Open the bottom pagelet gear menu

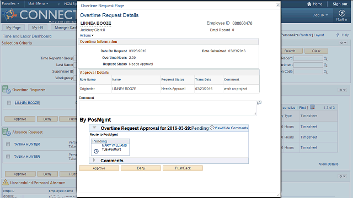tap(343, 177)
